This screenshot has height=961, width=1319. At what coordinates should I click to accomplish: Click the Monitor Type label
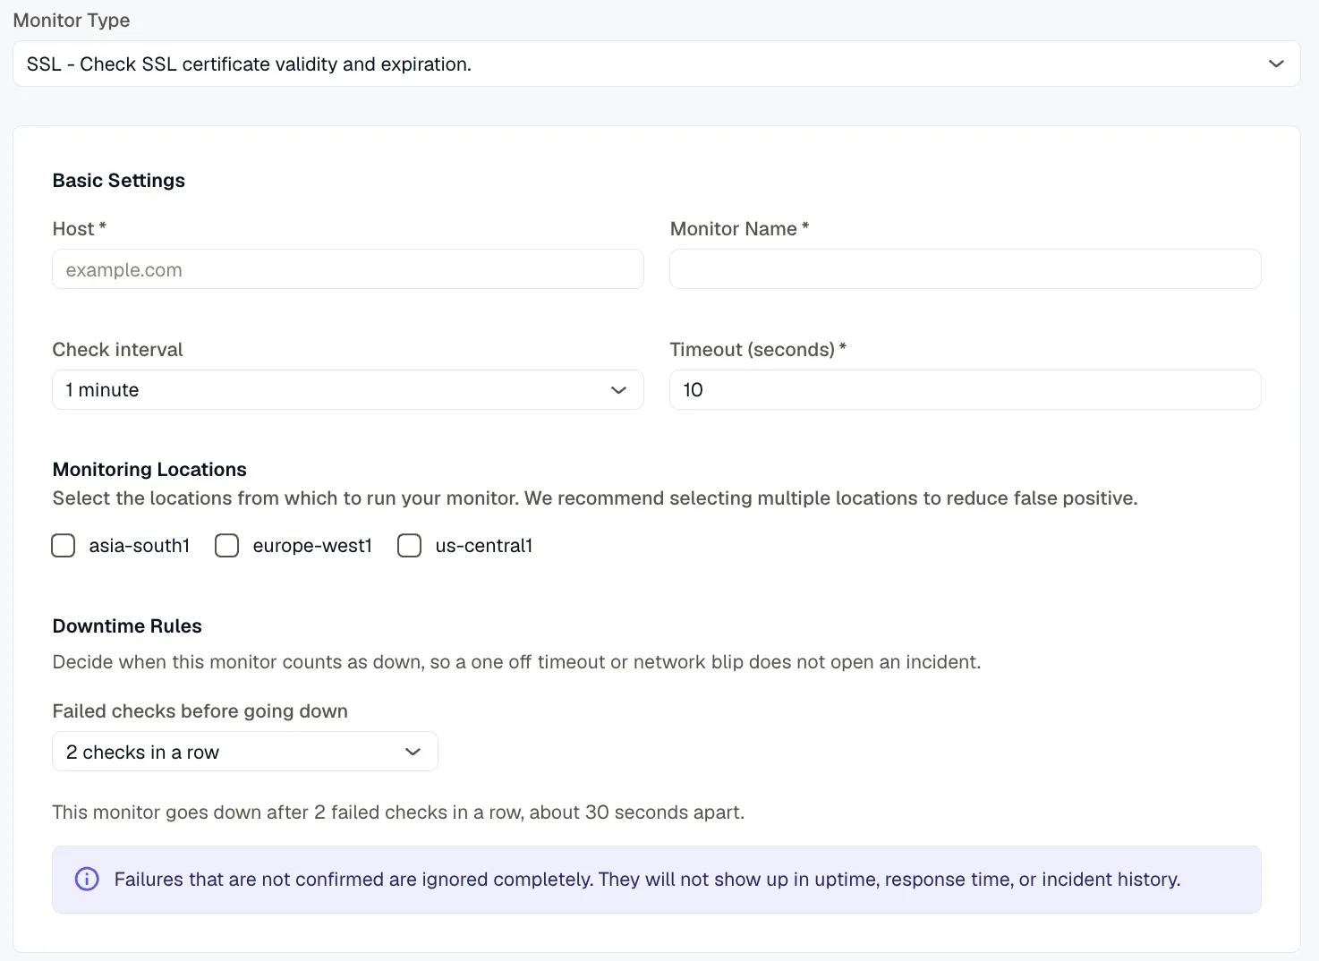72,21
